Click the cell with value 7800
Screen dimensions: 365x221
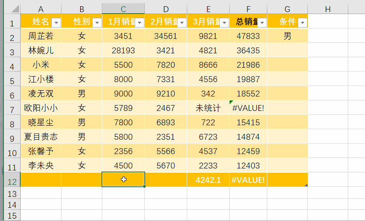123,122
